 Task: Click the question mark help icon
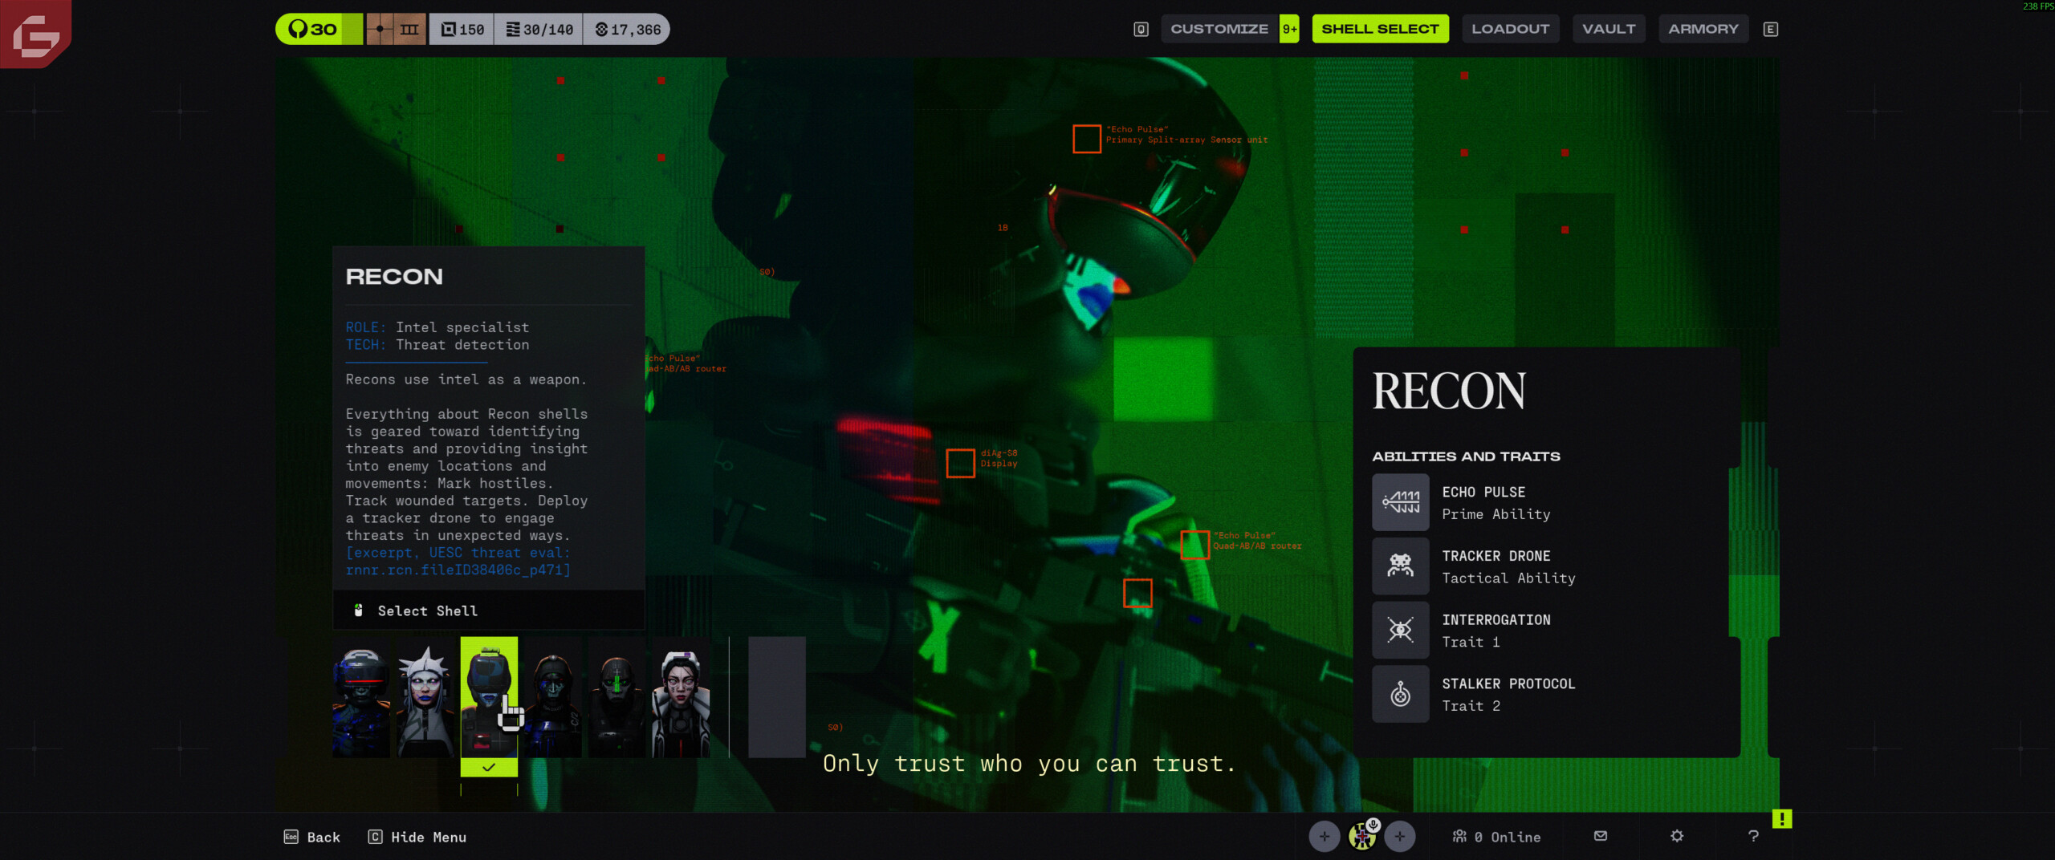point(1753,836)
